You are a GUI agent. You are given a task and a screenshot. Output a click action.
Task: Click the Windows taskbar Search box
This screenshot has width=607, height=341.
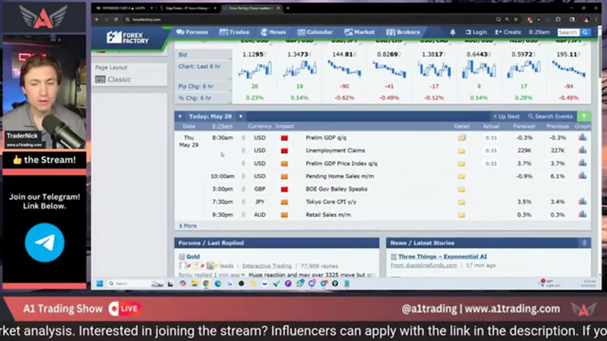(128, 284)
